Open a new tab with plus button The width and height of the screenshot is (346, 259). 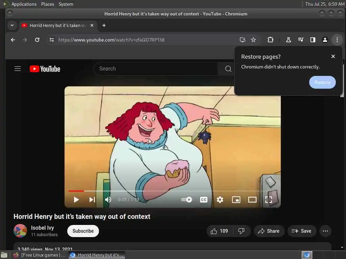click(x=104, y=25)
